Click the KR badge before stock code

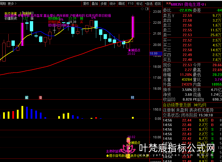click(x=169, y=3)
